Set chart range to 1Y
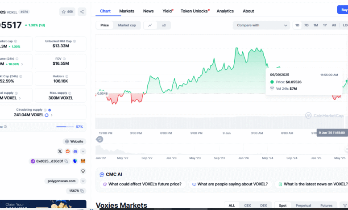This screenshot has height=210, width=348. click(325, 25)
